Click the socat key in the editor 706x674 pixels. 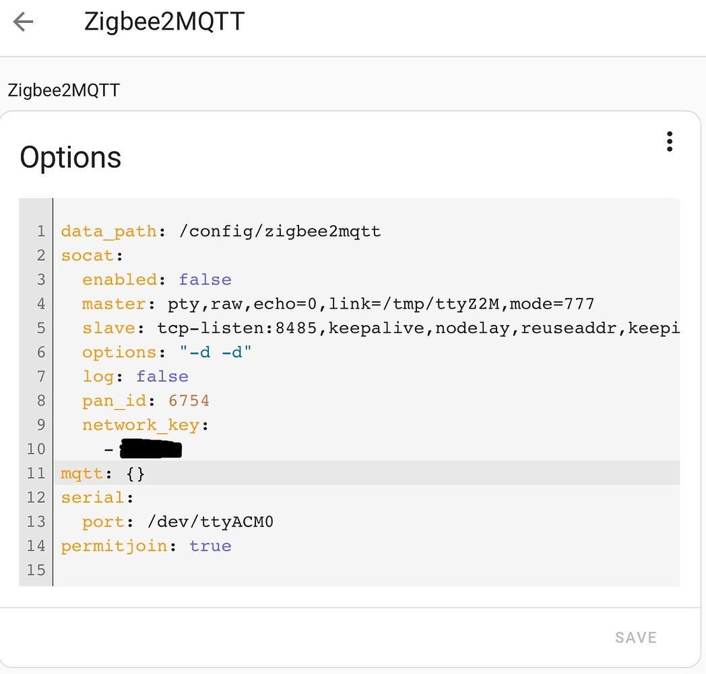(x=88, y=255)
